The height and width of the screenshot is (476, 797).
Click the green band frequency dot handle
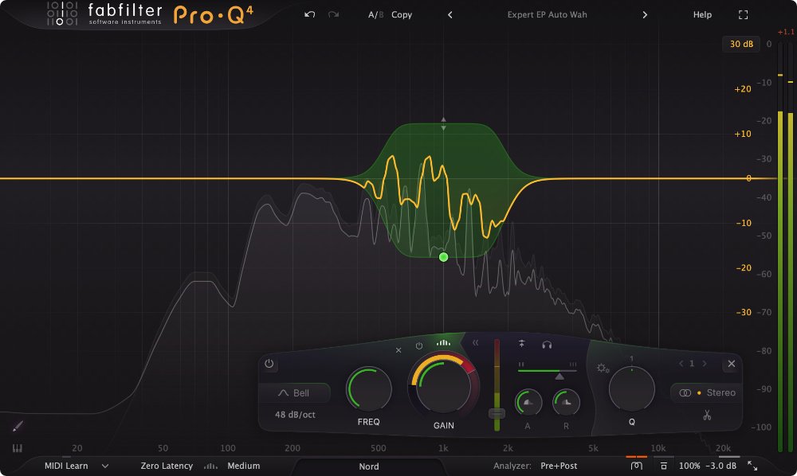tap(443, 256)
